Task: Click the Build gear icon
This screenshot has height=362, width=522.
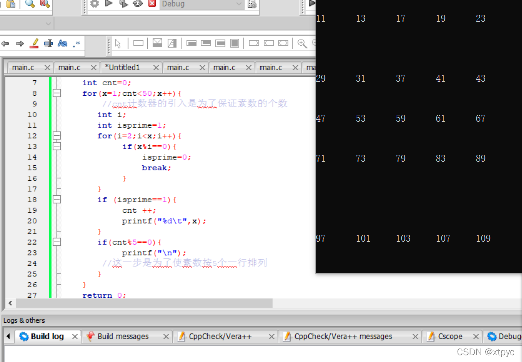Action: [x=95, y=4]
